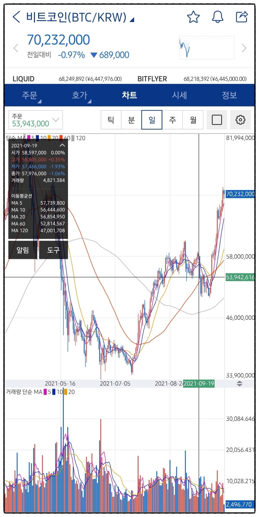Tap current price label 70,232,000 on axis
259x517 pixels.
click(240, 194)
